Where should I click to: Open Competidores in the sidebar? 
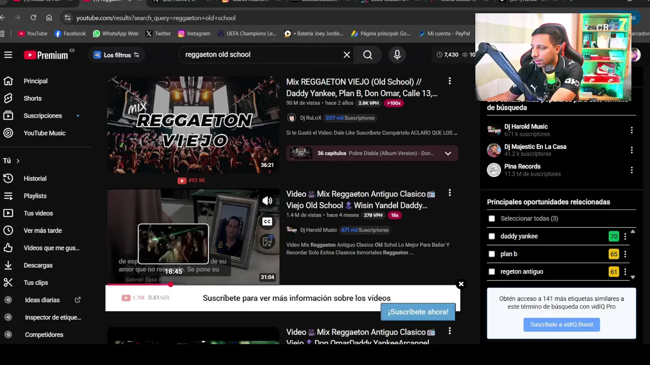[x=44, y=335]
